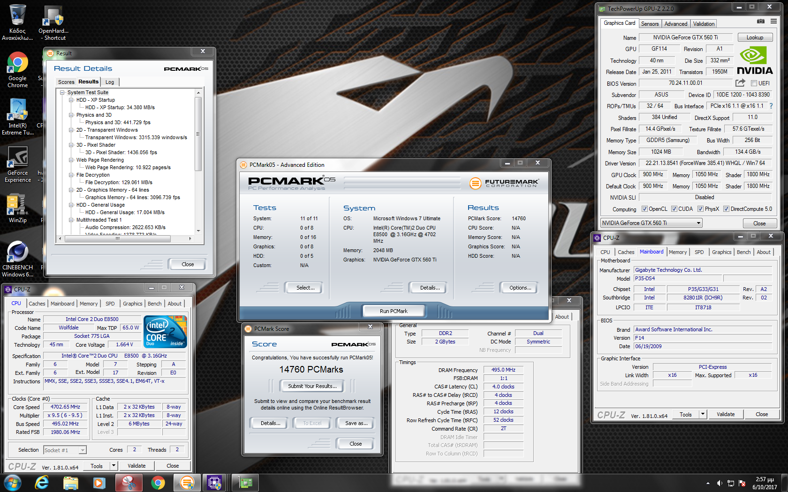Collapse Web Page Rendering tree node
This screenshot has height=492, width=788.
[x=71, y=160]
